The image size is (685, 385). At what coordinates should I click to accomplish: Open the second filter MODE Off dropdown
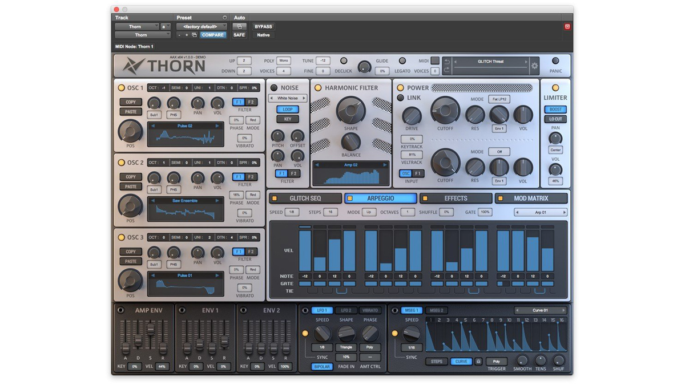click(499, 152)
